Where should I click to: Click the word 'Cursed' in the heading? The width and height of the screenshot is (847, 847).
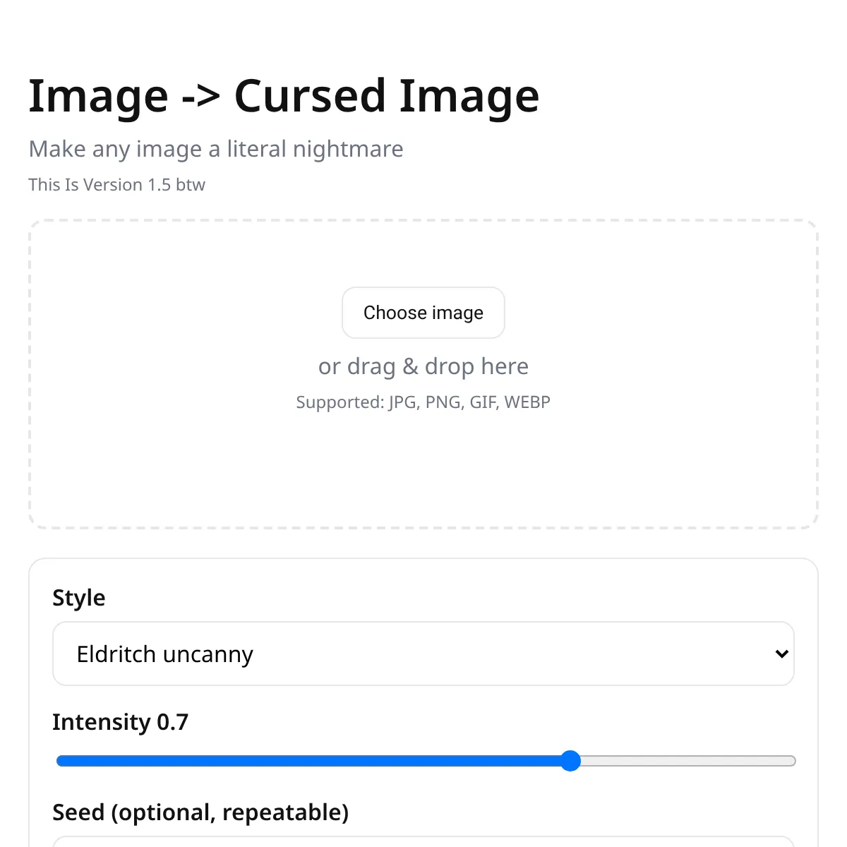pos(310,96)
